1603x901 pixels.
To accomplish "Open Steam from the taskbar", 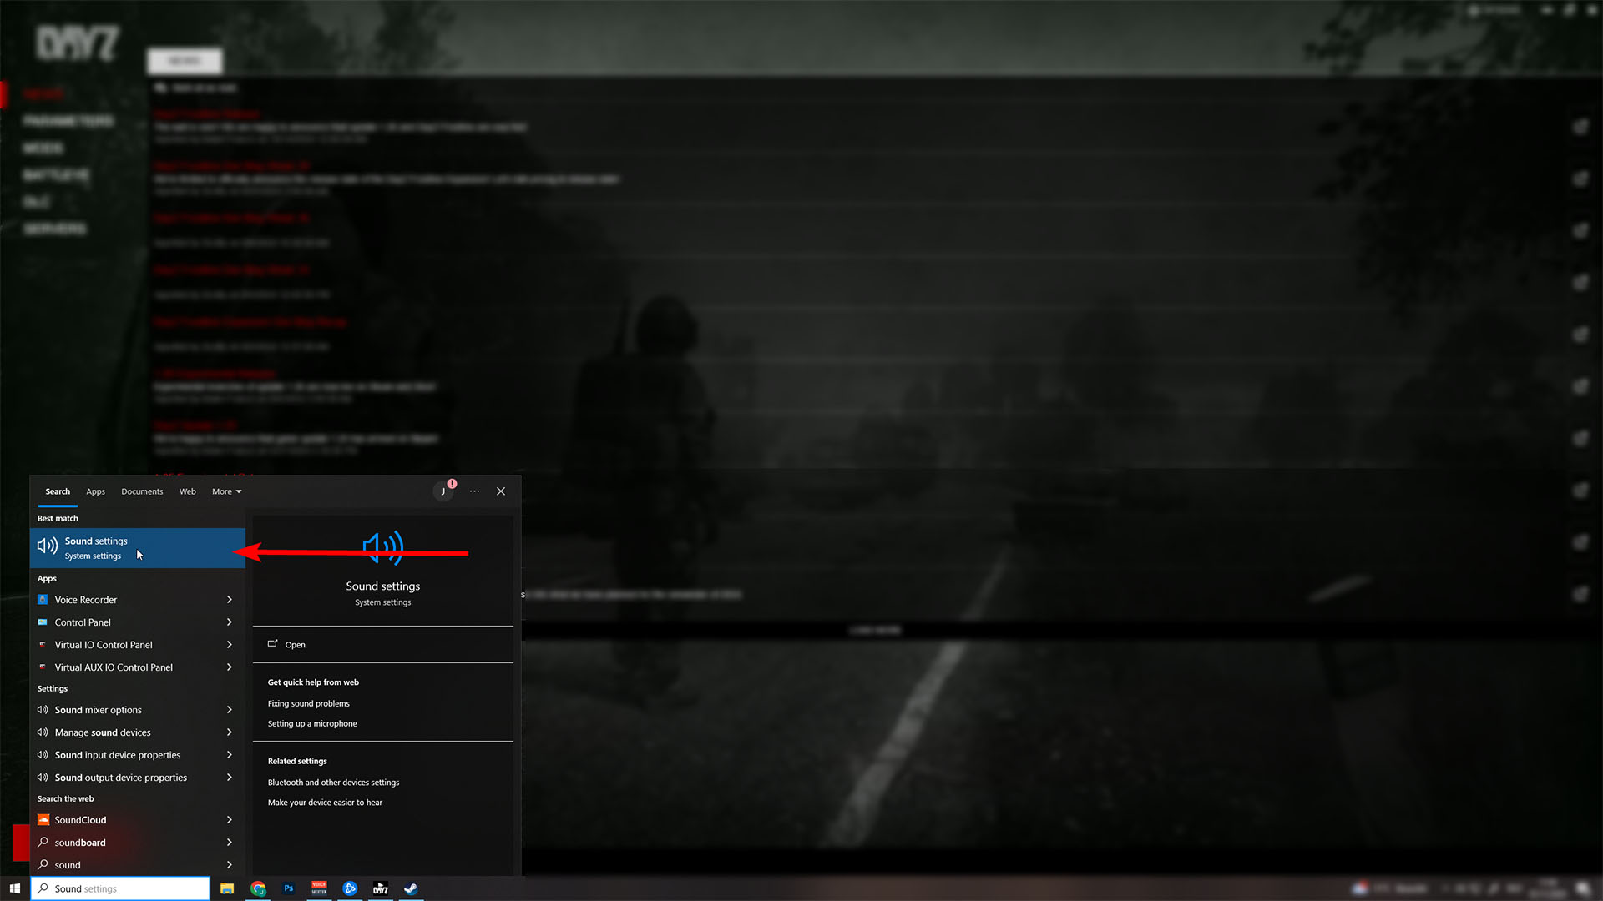I will (x=411, y=888).
